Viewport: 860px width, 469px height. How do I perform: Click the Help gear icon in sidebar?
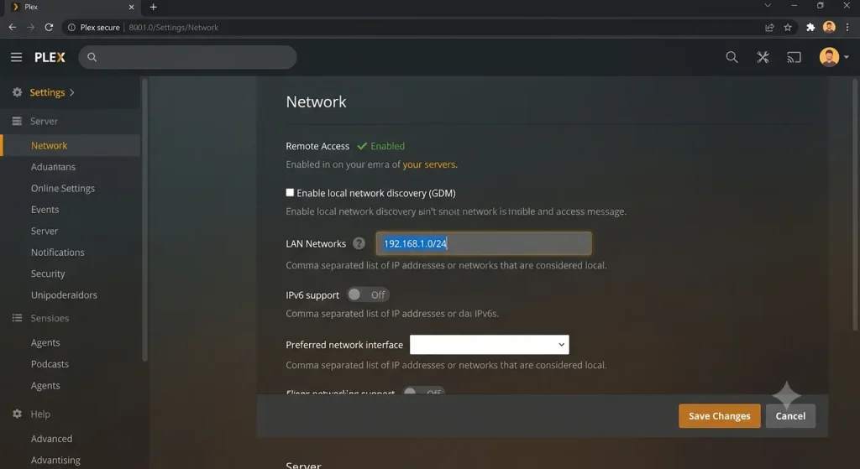point(18,414)
